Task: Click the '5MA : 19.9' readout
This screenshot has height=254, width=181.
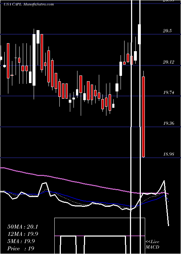Action: (21, 241)
